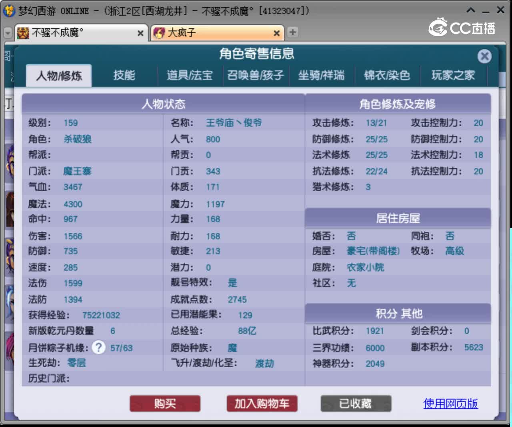Image resolution: width=512 pixels, height=427 pixels.
Task: Click the 防御修炼 value 25/25
Action: [x=376, y=139]
